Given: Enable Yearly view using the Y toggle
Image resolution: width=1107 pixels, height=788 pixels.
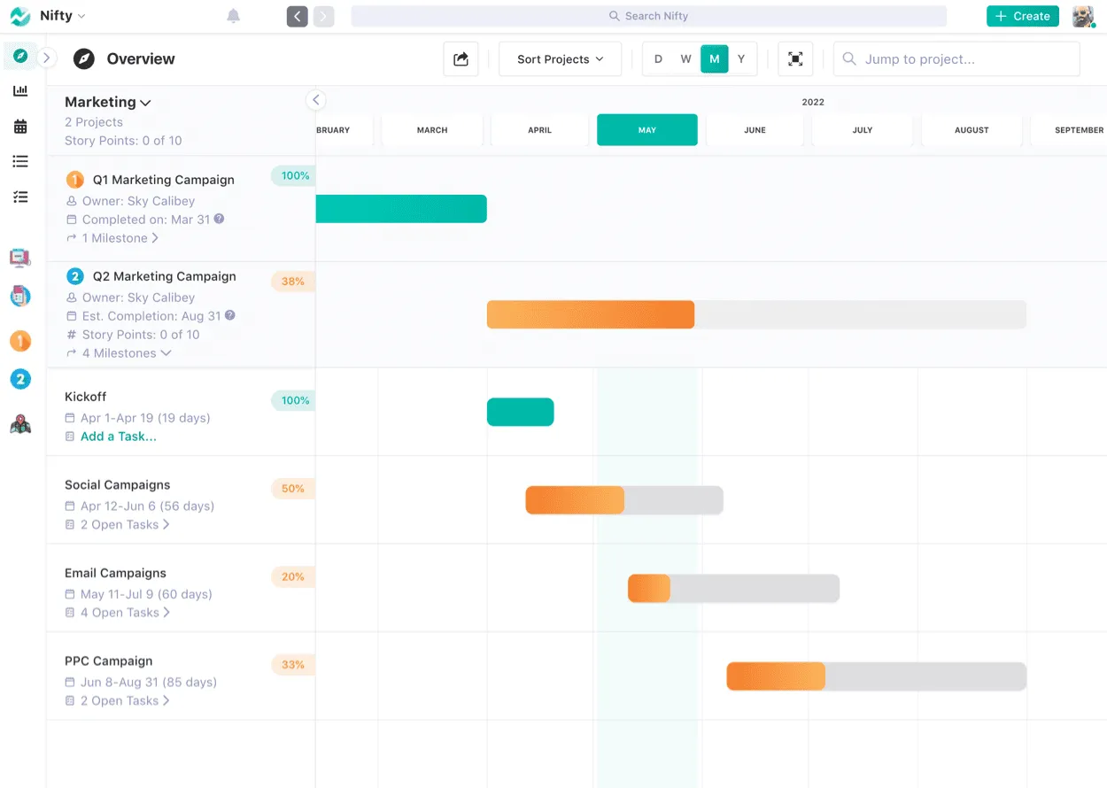Looking at the screenshot, I should click(x=741, y=58).
